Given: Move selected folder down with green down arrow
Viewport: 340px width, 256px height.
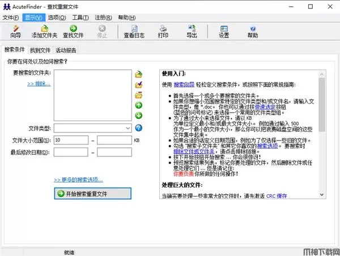Looking at the screenshot, I should (139, 116).
